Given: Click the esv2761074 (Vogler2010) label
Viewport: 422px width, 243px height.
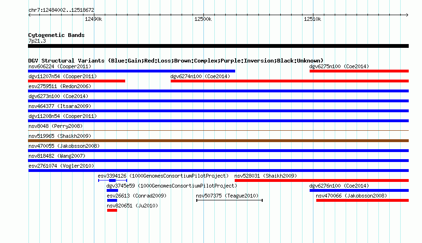Looking at the screenshot, I should 61,166.
